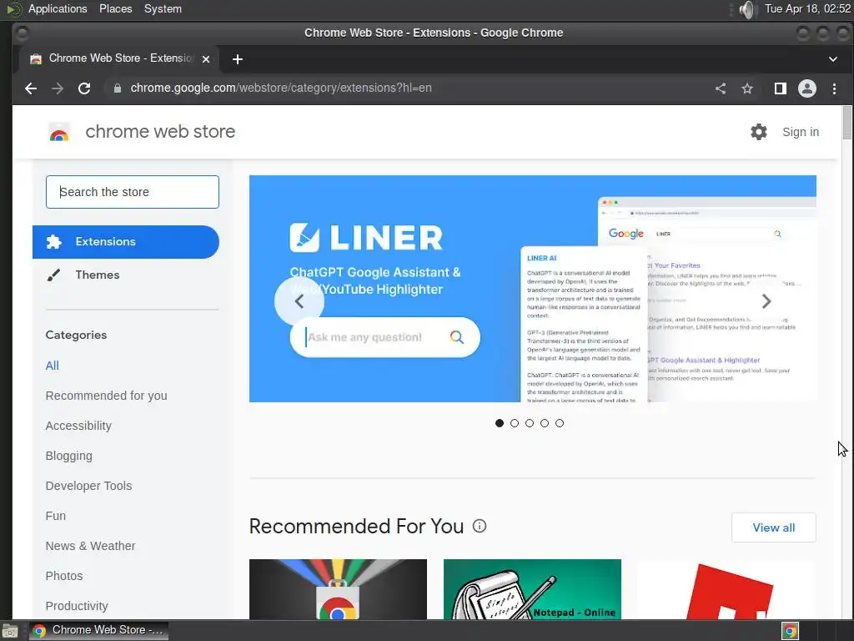Select the third carousel dot

tap(530, 423)
